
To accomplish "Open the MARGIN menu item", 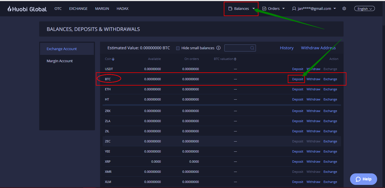I will (x=102, y=9).
